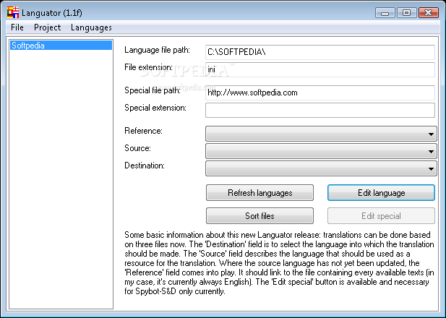This screenshot has width=446, height=318.
Task: Click the empty Special extension field
Action: point(320,110)
